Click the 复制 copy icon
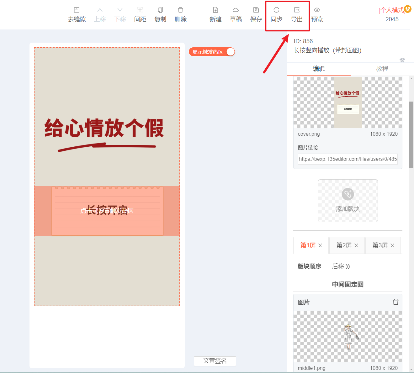This screenshot has width=414, height=373. pyautogui.click(x=160, y=10)
